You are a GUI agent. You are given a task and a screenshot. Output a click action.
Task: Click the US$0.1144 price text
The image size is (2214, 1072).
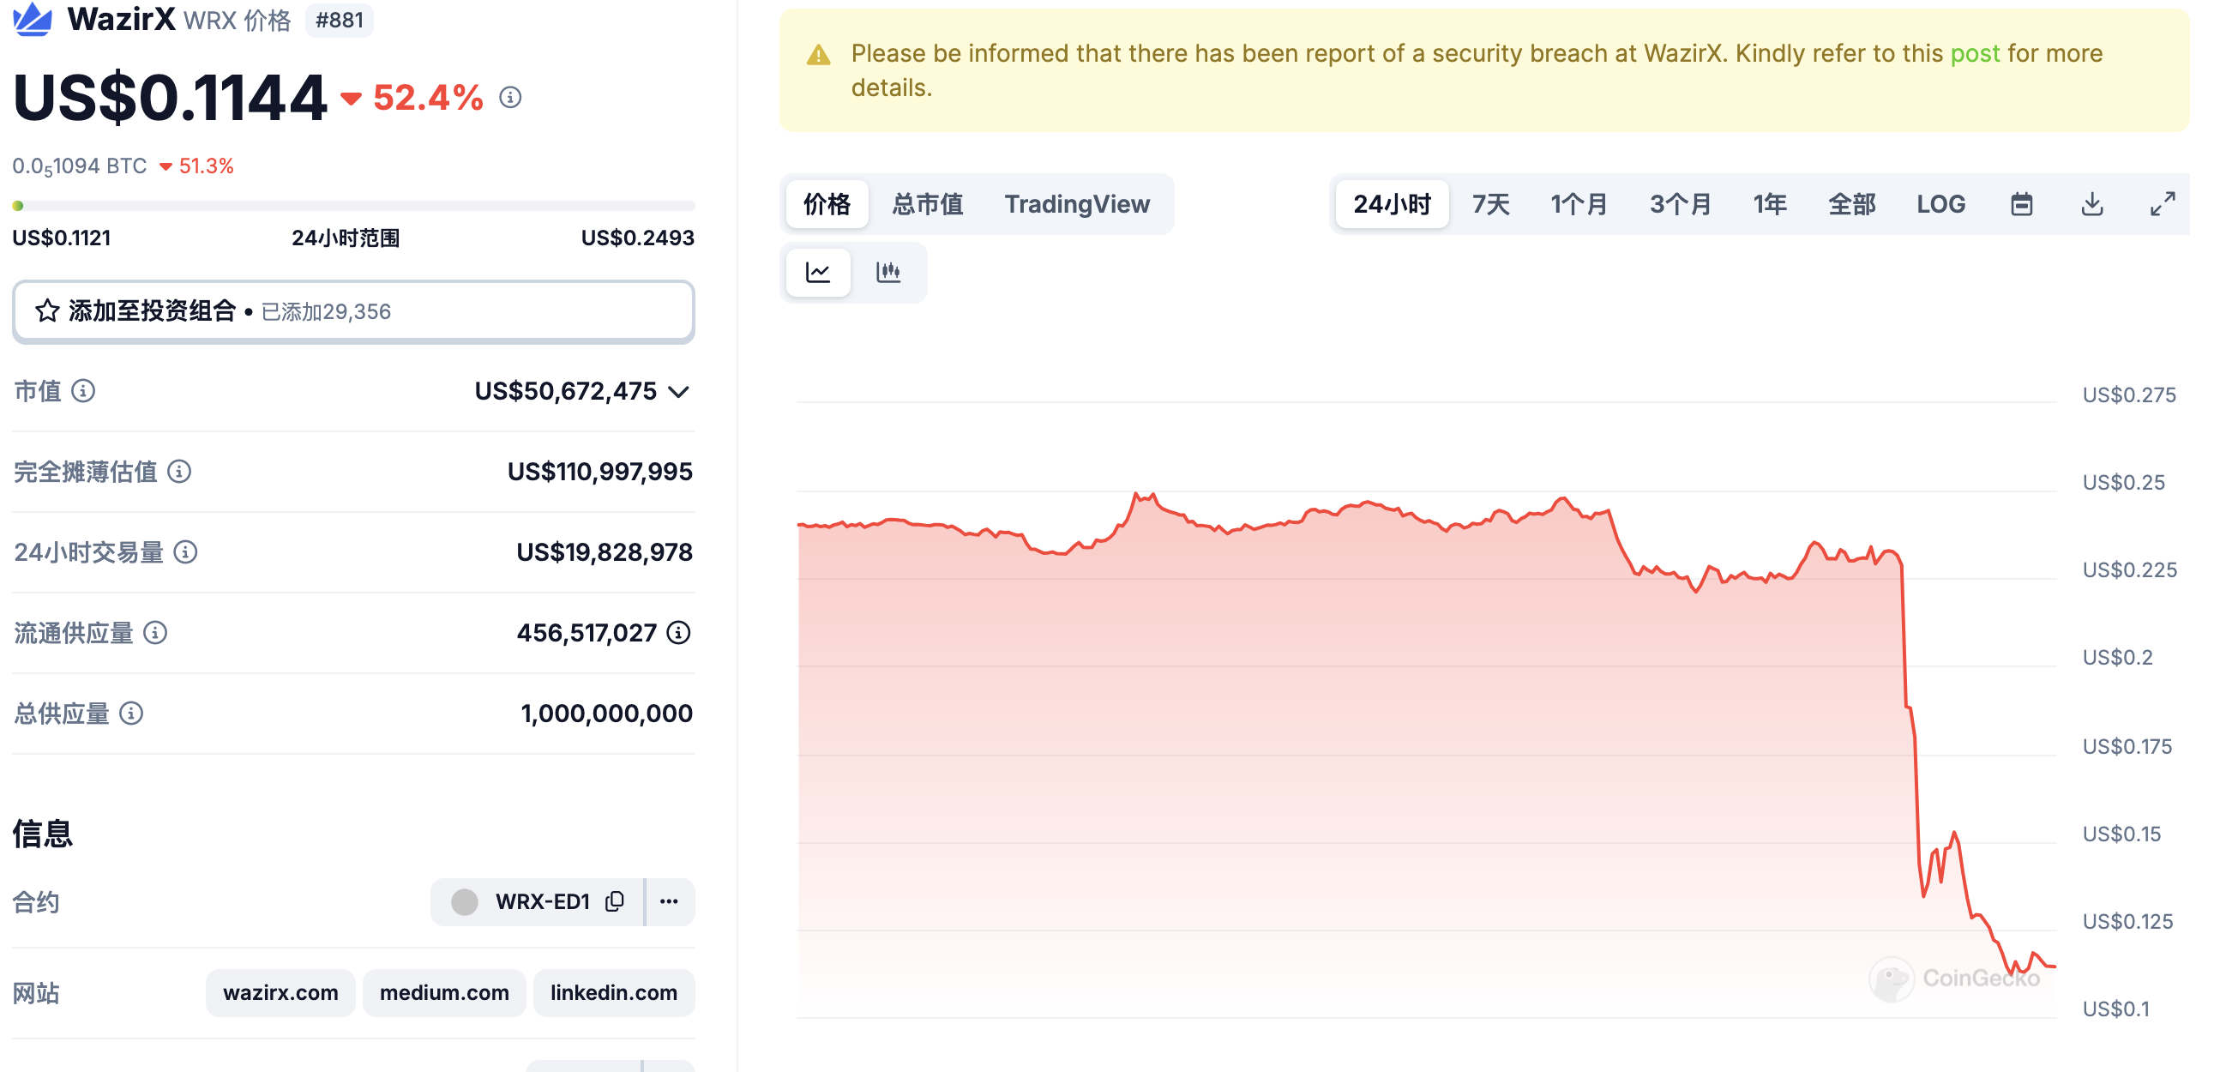170,97
